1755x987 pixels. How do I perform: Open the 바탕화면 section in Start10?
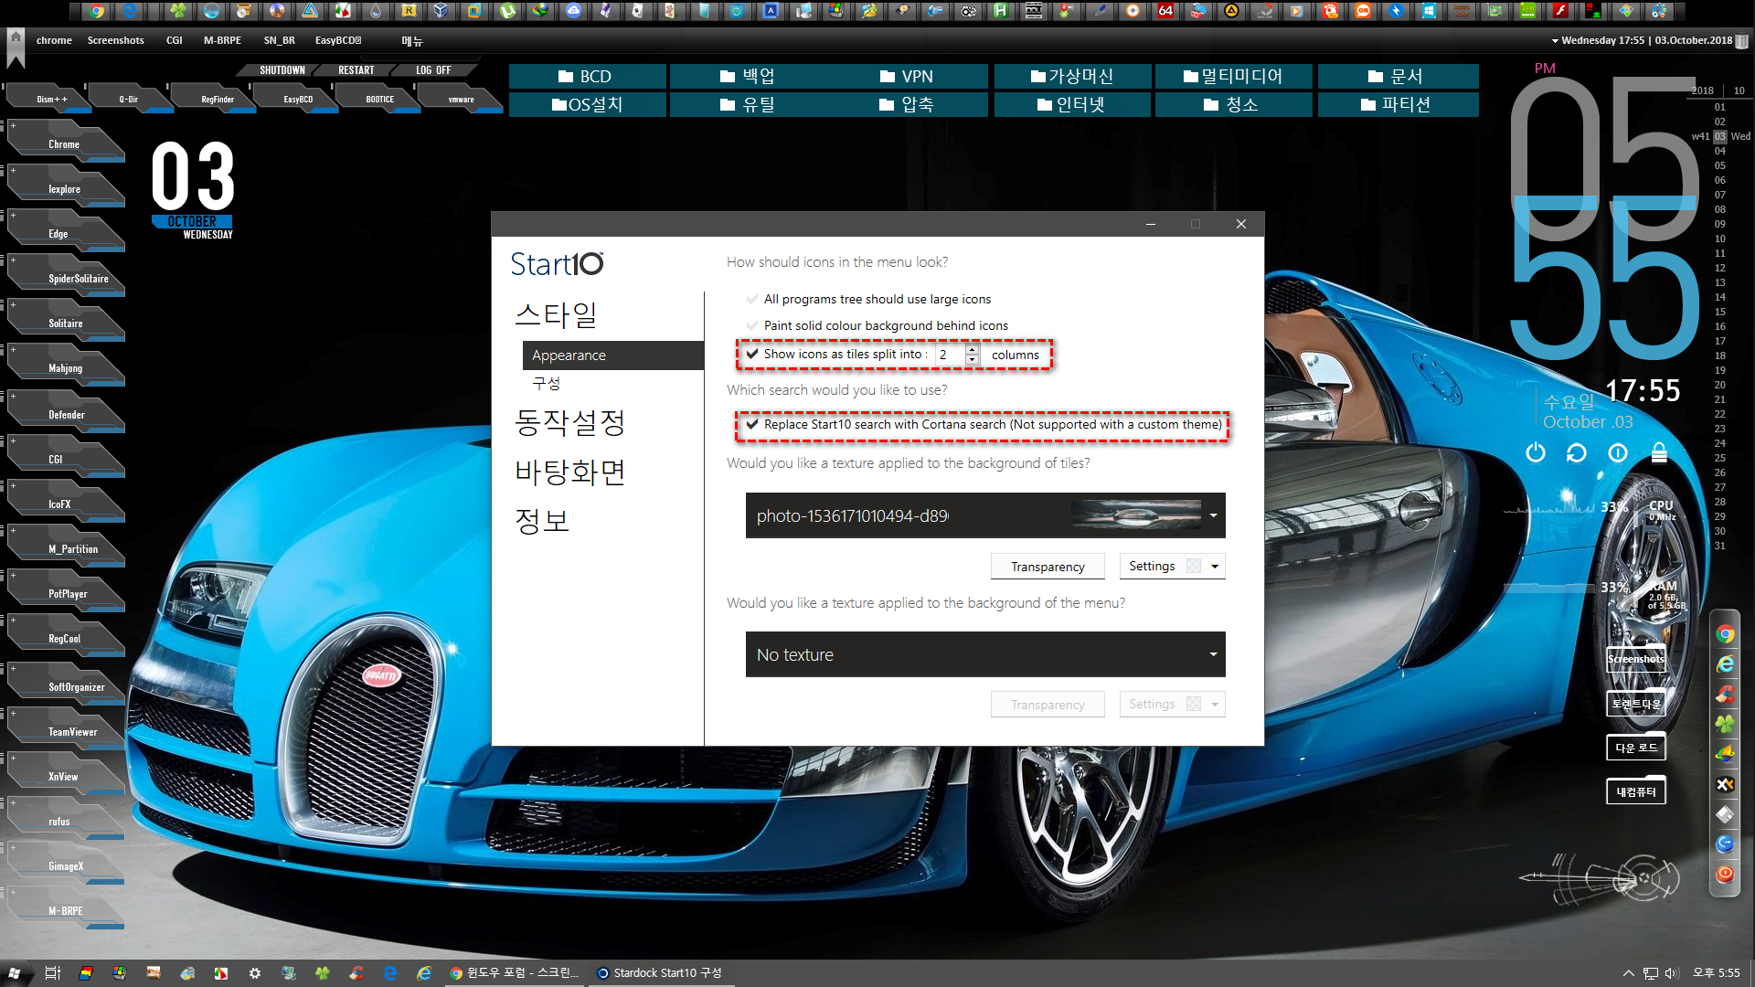(570, 472)
